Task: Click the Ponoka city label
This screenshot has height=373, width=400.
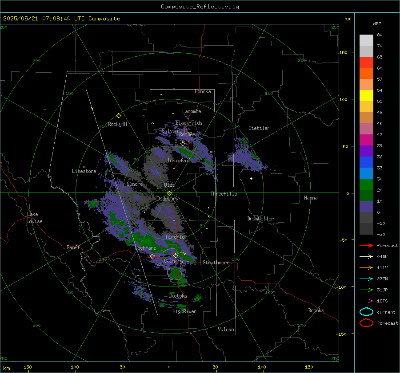Action: tap(203, 91)
